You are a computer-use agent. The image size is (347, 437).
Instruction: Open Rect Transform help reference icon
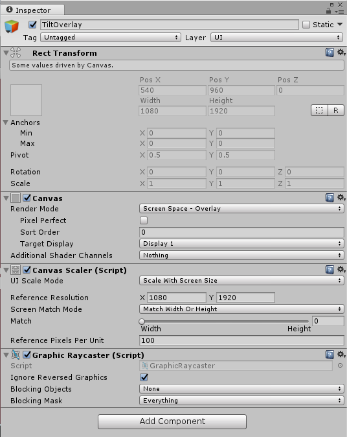tap(330, 53)
